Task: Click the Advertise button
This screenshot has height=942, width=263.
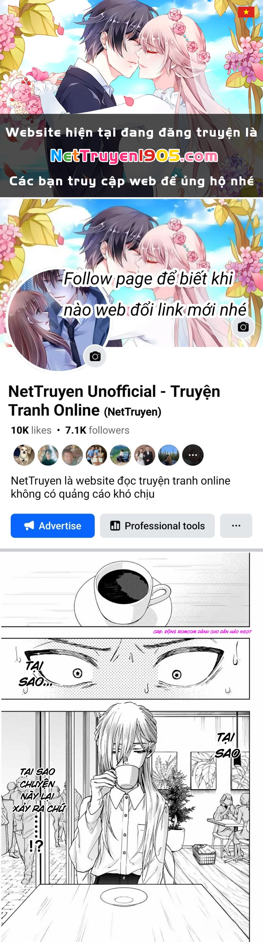Action: point(53,525)
